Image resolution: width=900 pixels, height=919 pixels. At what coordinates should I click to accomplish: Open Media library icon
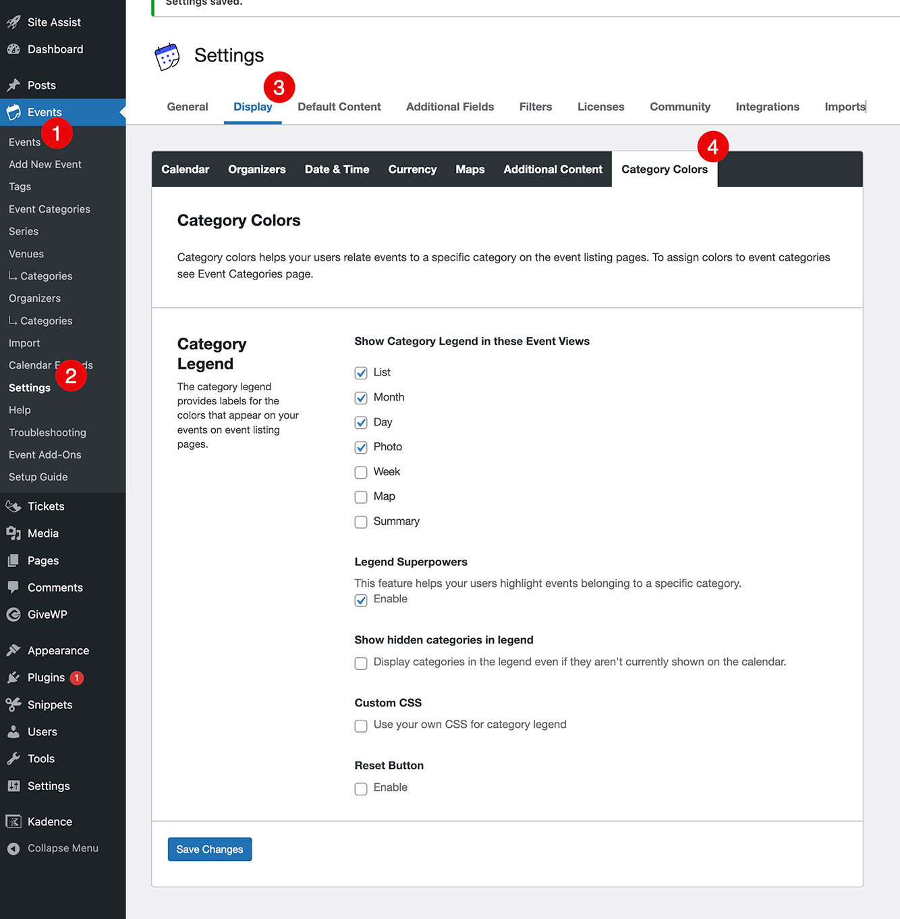(x=13, y=533)
